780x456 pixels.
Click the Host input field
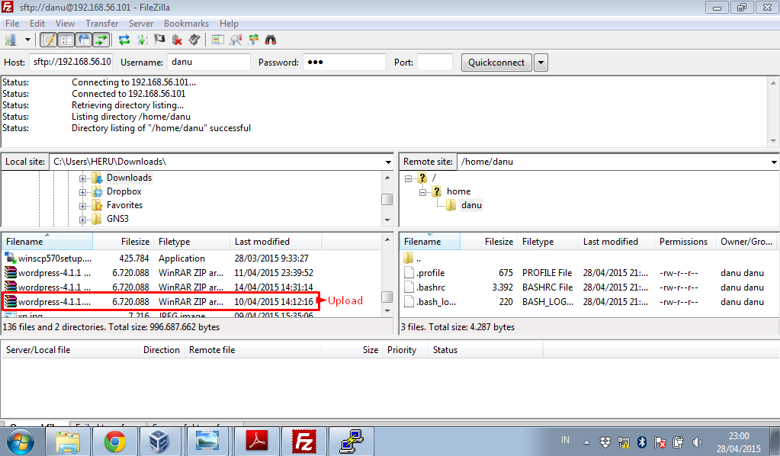(71, 63)
